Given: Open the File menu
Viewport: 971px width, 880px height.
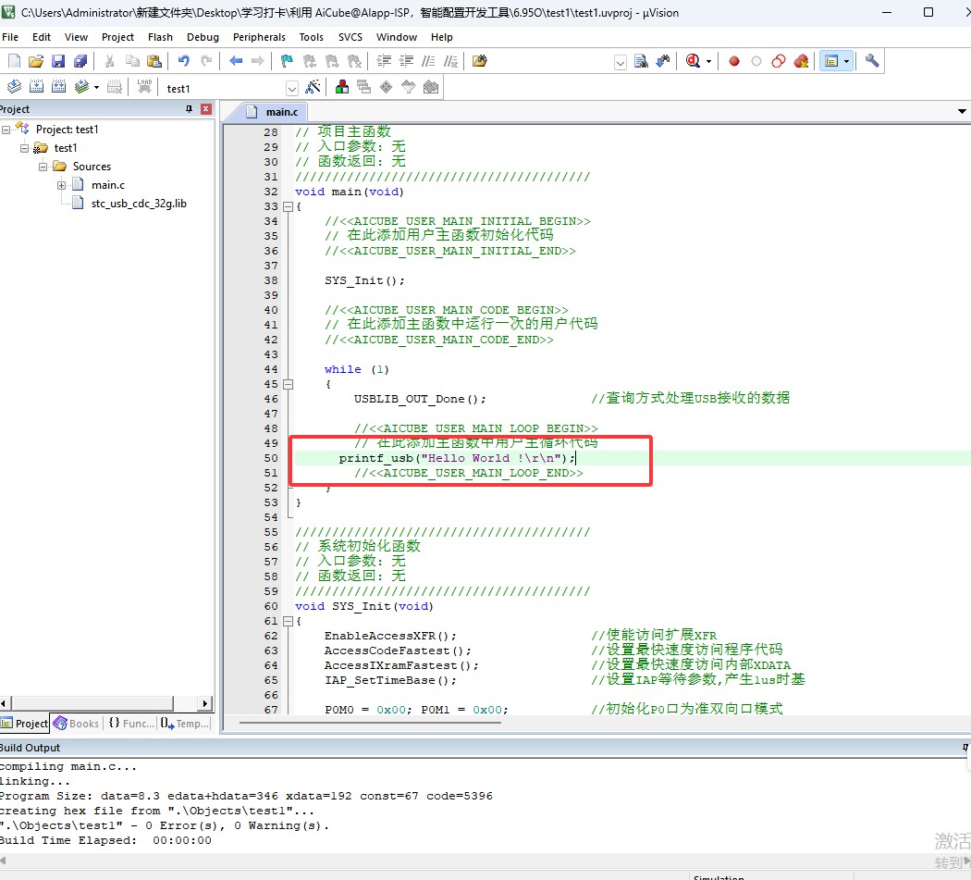Looking at the screenshot, I should (10, 37).
